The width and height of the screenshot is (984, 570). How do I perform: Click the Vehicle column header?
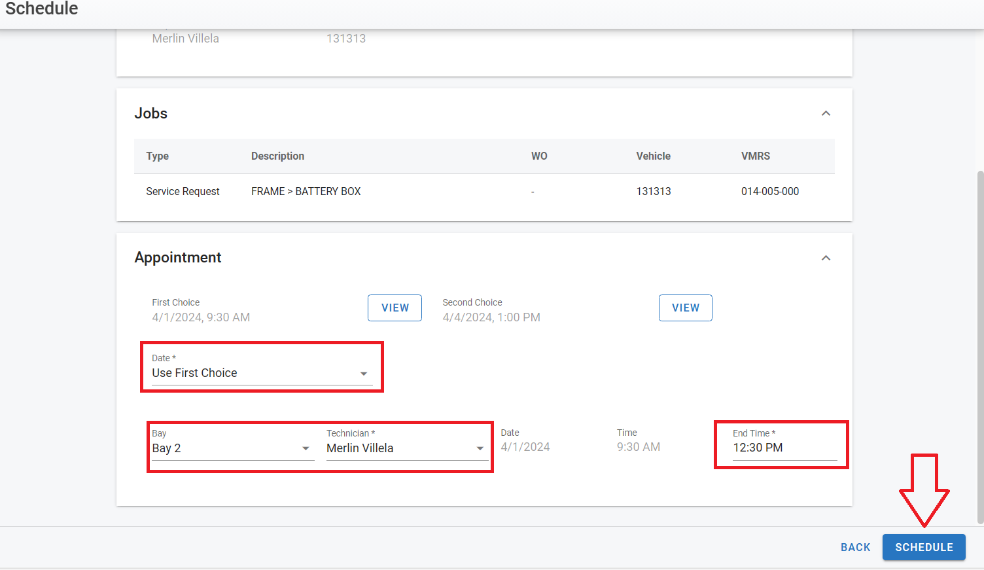click(x=653, y=156)
